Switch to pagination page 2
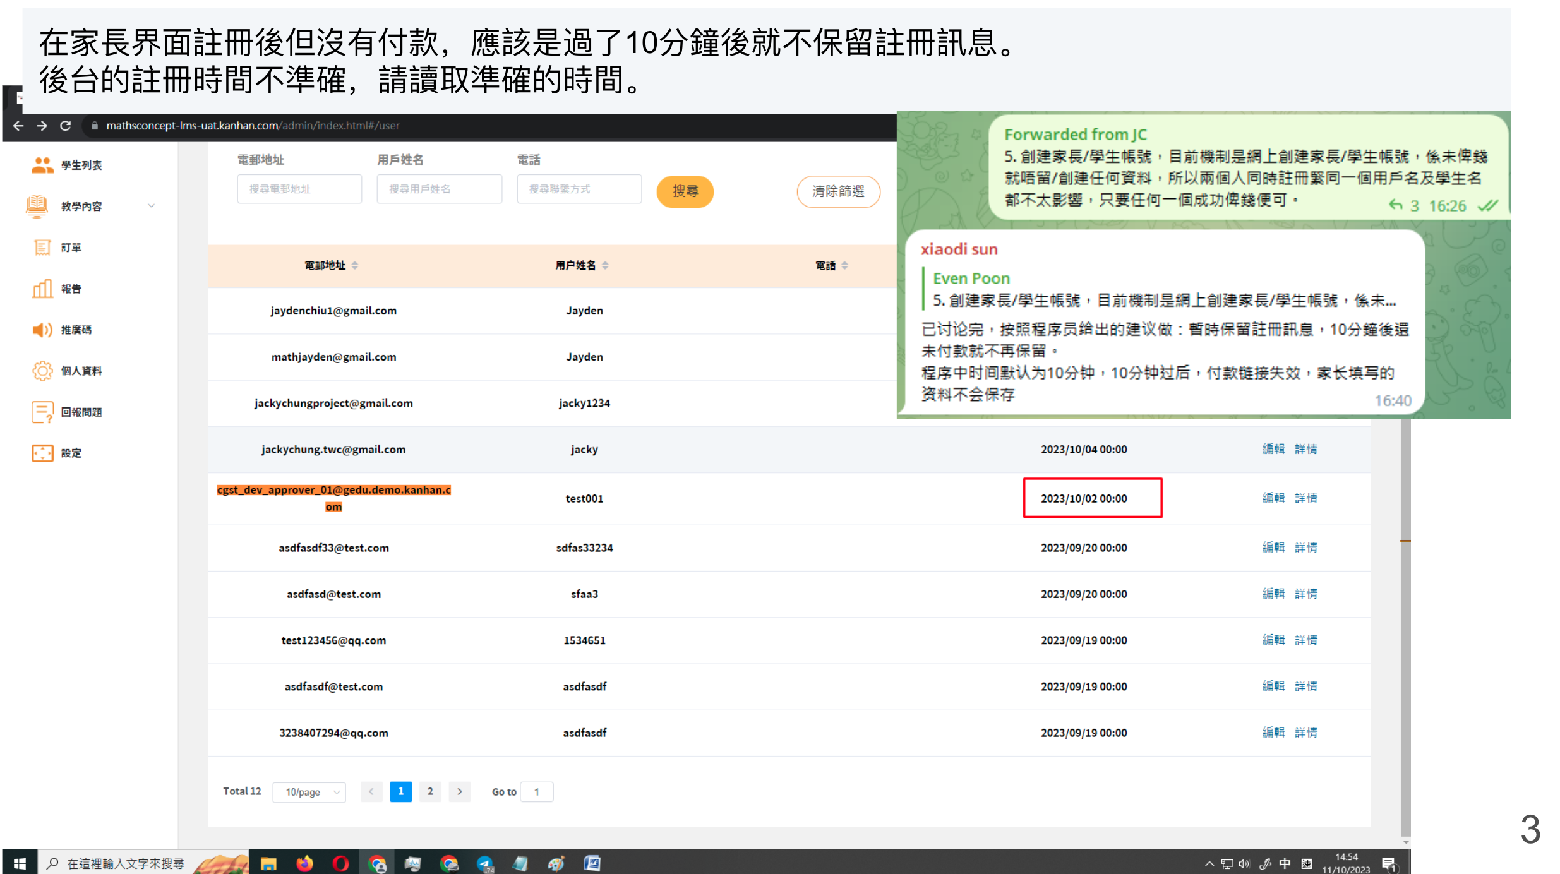This screenshot has height=874, width=1560. pos(430,792)
